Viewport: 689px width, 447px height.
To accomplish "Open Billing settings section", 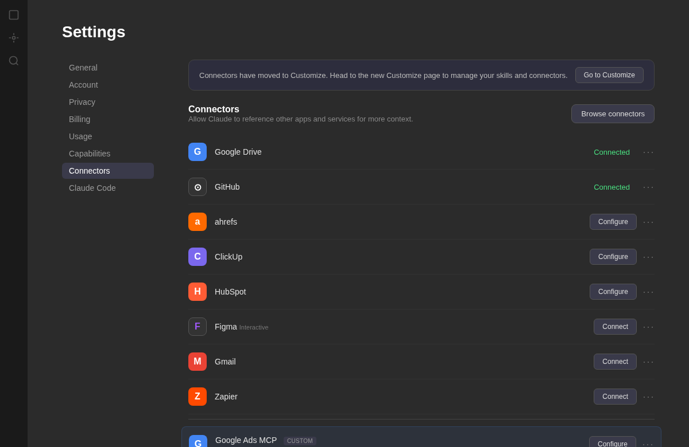I will (x=108, y=119).
